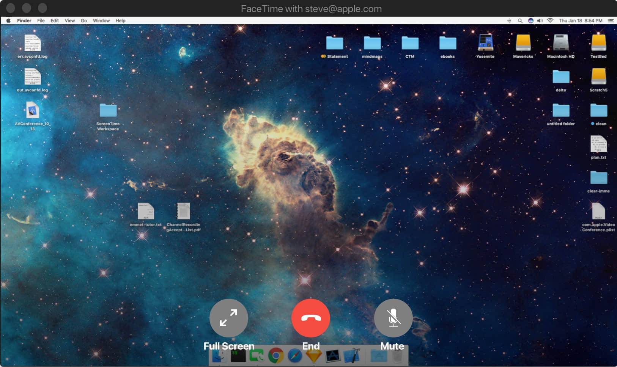Viewport: 617px width, 367px height.
Task: Open FaceTime from the Dock
Action: pos(257,356)
